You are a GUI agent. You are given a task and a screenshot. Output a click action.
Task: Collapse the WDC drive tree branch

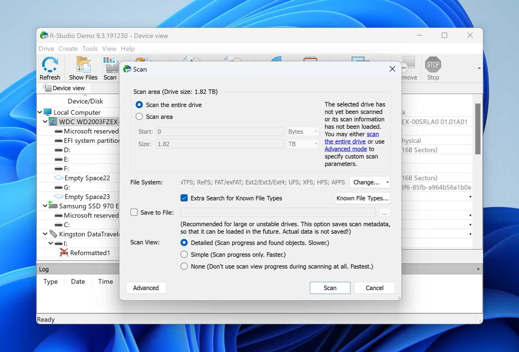tap(45, 122)
